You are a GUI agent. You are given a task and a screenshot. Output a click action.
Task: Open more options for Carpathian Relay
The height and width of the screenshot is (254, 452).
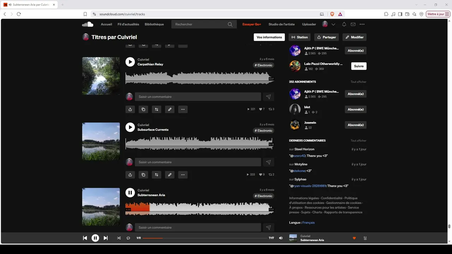click(x=183, y=109)
